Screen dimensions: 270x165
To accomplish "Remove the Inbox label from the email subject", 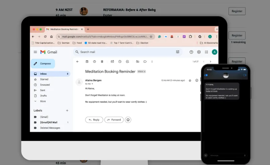I will pos(145,72).
